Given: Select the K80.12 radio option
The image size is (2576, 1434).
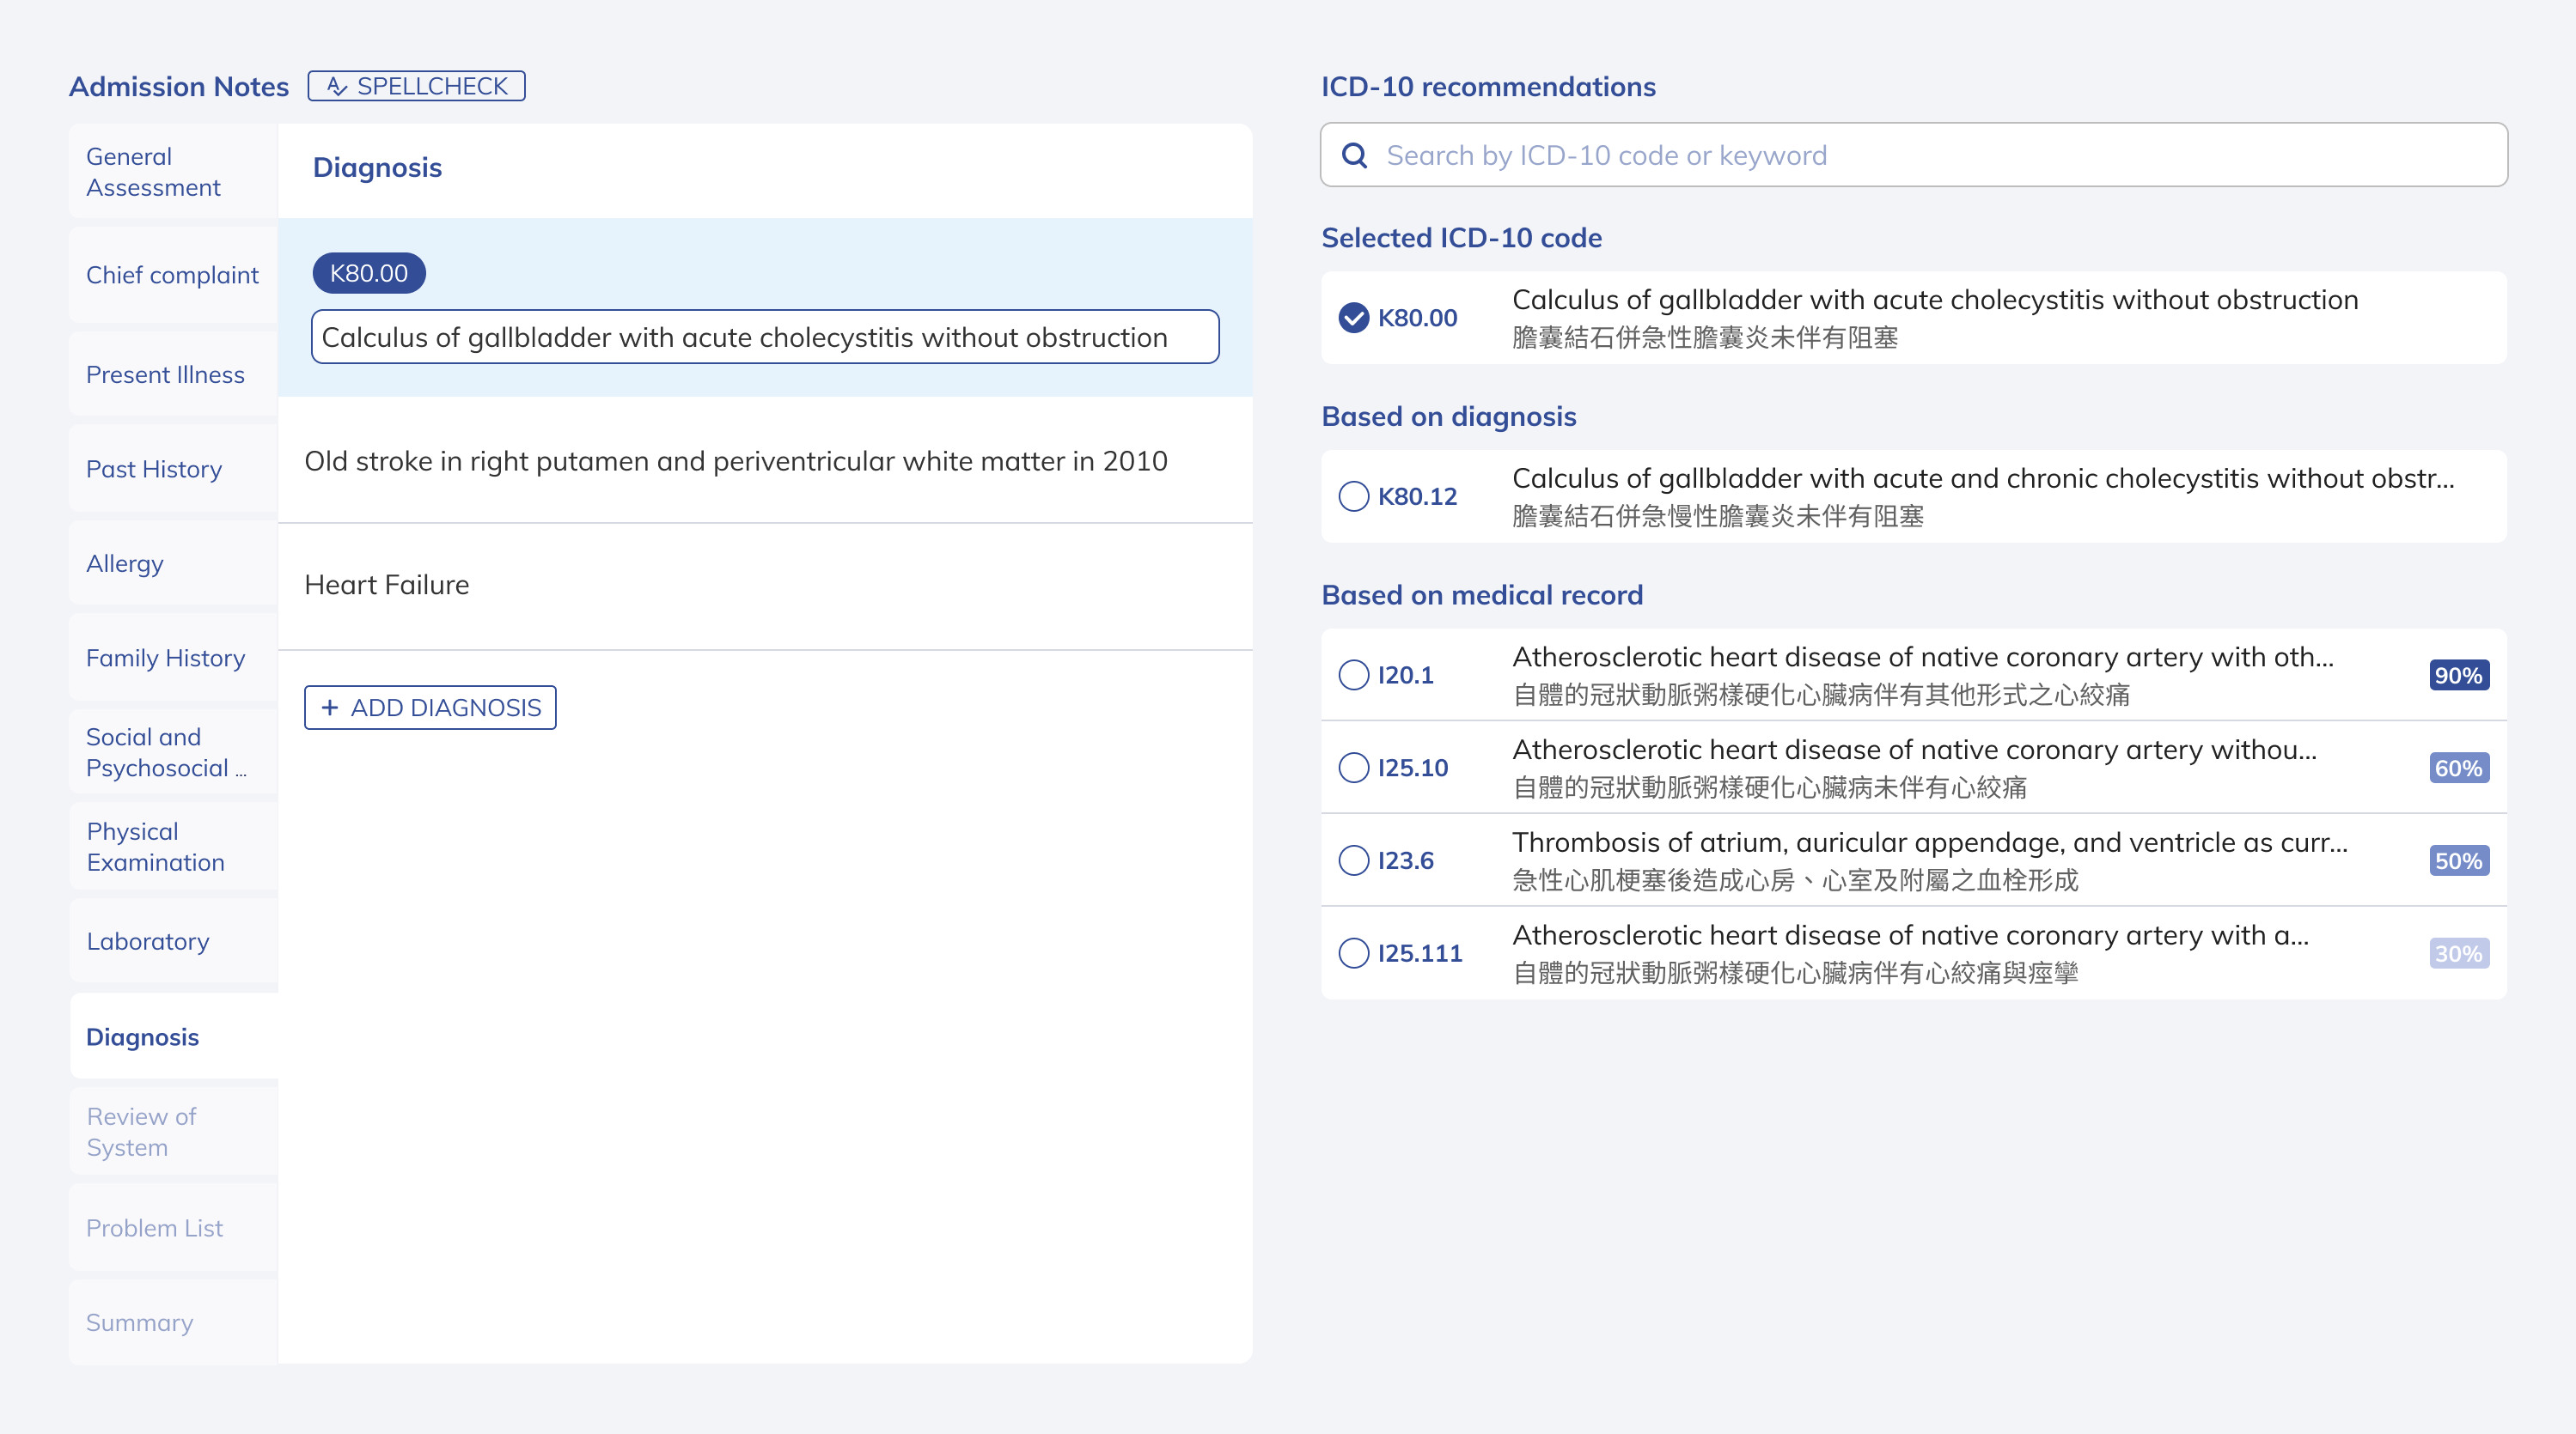Looking at the screenshot, I should pyautogui.click(x=1353, y=496).
